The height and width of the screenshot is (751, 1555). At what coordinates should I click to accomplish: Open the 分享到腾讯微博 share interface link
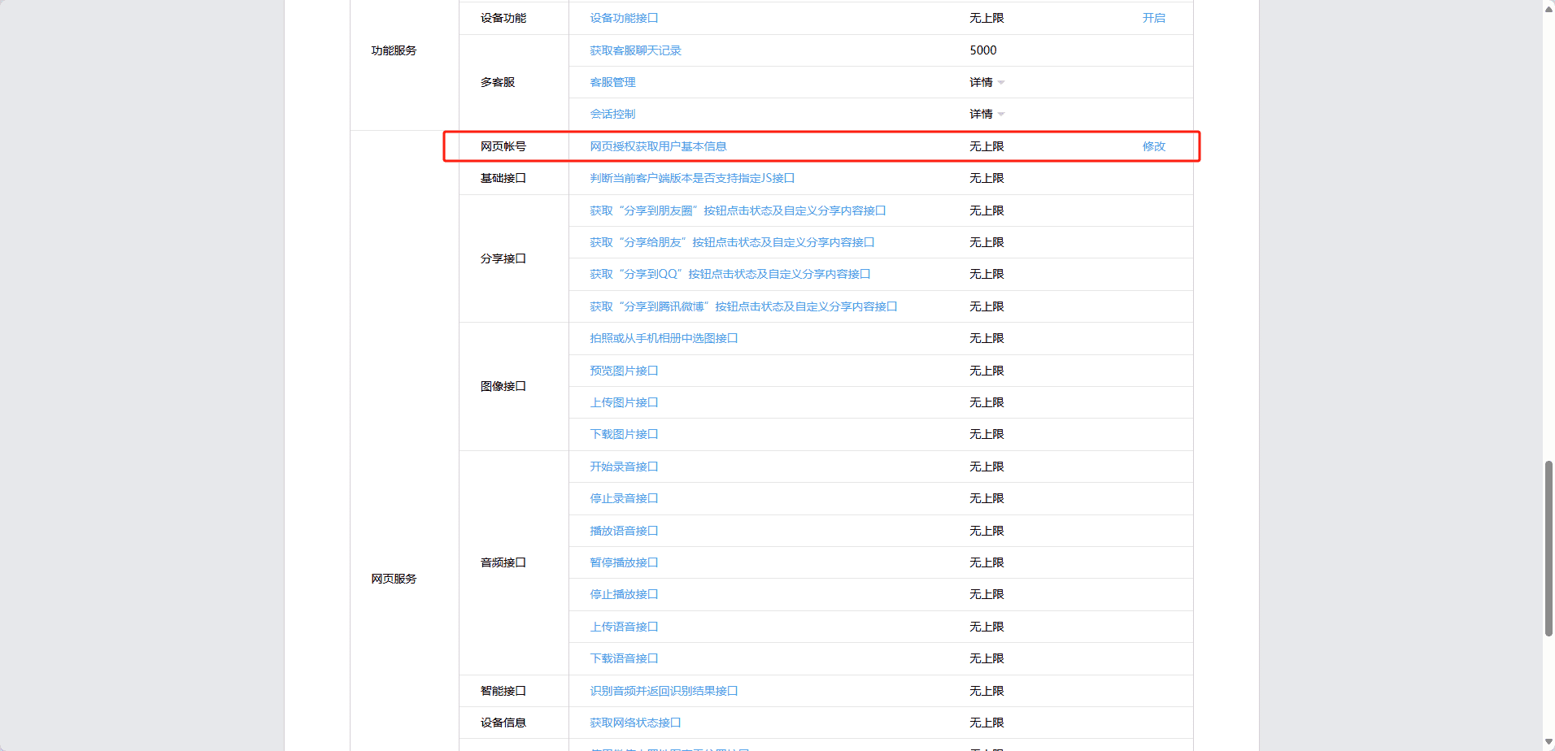(743, 306)
